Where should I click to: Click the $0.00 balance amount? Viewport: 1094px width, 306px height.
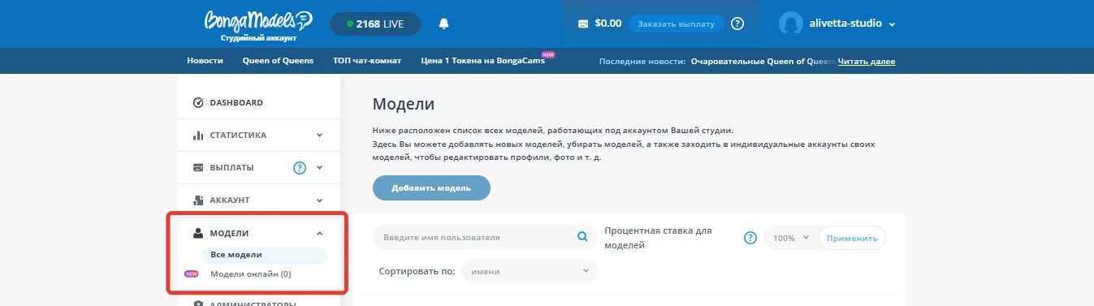tap(608, 24)
